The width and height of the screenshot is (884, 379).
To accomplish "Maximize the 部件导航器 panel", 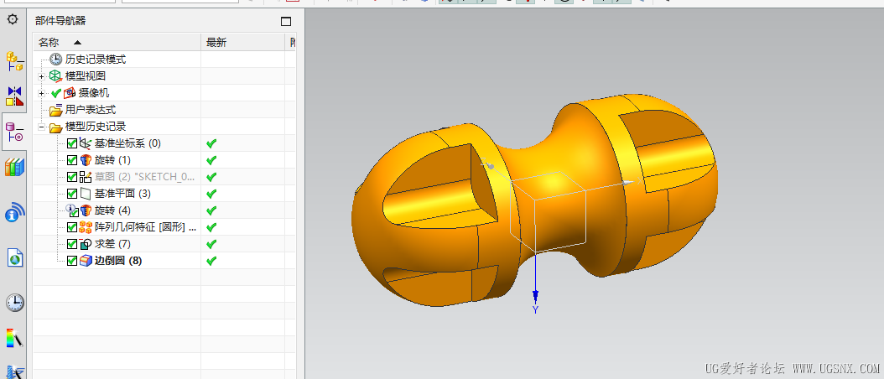I will point(286,22).
